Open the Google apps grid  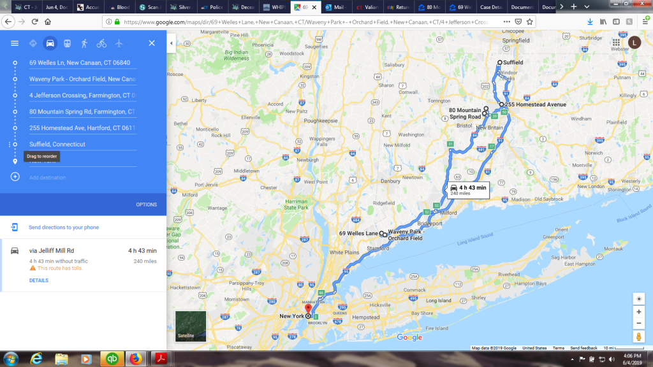[x=616, y=43]
